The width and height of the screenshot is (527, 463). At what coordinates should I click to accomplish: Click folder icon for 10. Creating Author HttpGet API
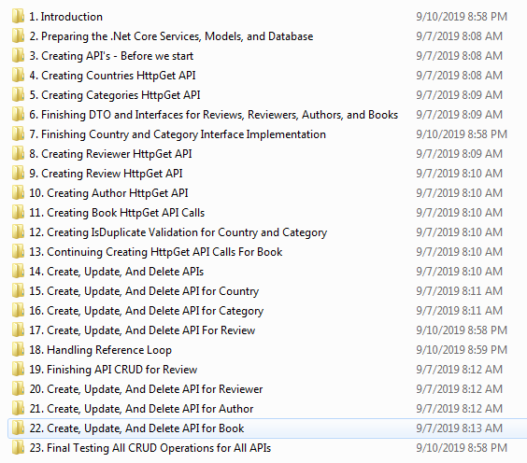(x=18, y=192)
